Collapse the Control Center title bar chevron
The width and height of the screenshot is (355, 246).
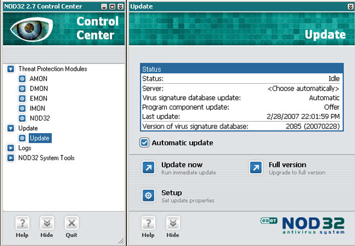click(x=121, y=7)
